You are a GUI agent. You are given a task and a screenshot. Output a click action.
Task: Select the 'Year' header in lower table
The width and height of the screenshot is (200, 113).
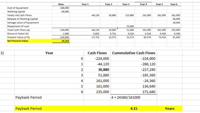(49, 53)
